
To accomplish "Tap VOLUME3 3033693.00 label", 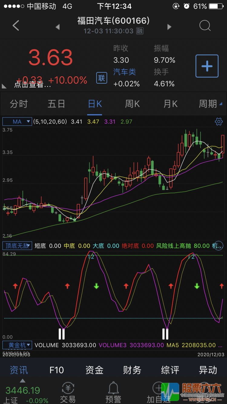I will click(x=131, y=345).
